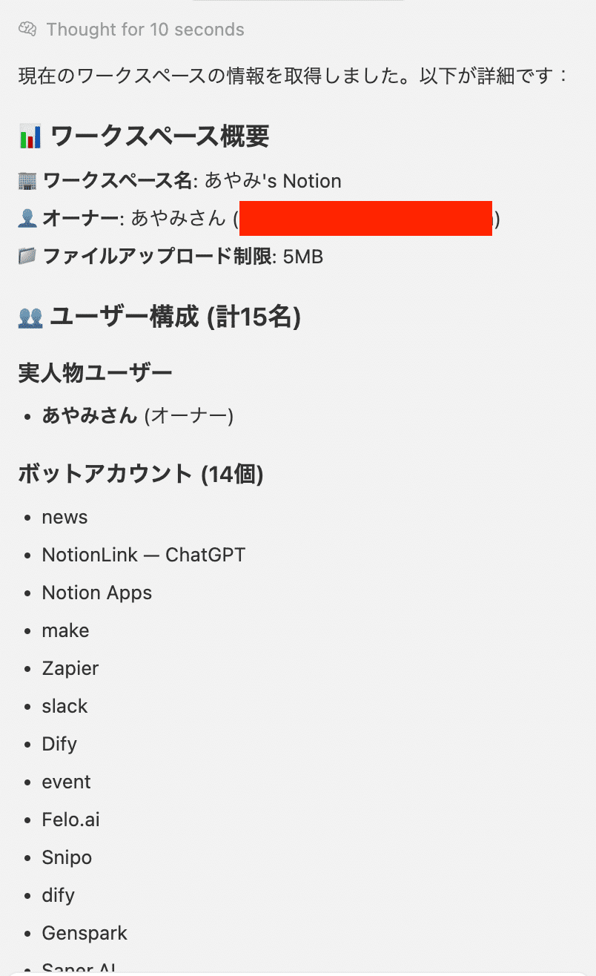Image resolution: width=596 pixels, height=976 pixels.
Task: Click the red redacted email block
Action: [365, 219]
